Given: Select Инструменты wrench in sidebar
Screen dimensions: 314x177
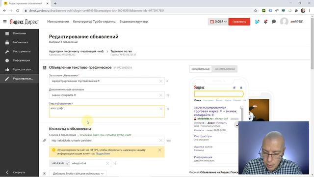Looking at the screenshot, I should pyautogui.click(x=20, y=51).
